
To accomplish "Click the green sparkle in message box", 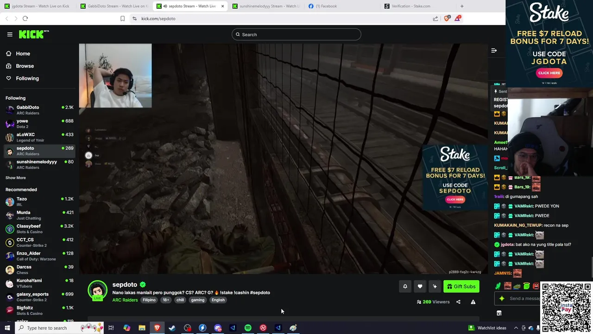I will click(502, 298).
